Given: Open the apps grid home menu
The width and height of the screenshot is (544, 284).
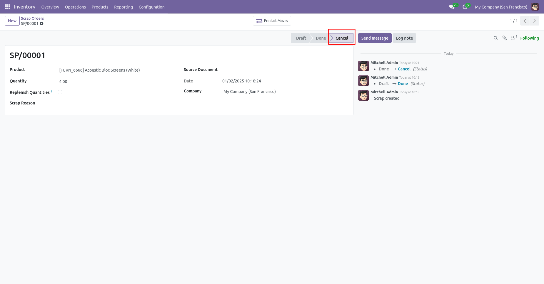Looking at the screenshot, I should click(x=8, y=7).
